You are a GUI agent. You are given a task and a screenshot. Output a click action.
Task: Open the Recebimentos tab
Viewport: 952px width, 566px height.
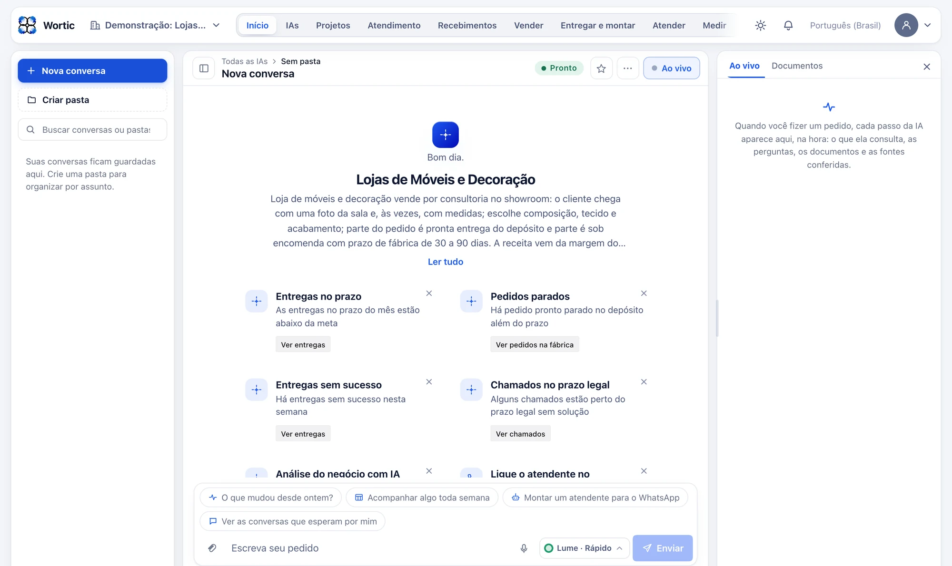point(467,25)
